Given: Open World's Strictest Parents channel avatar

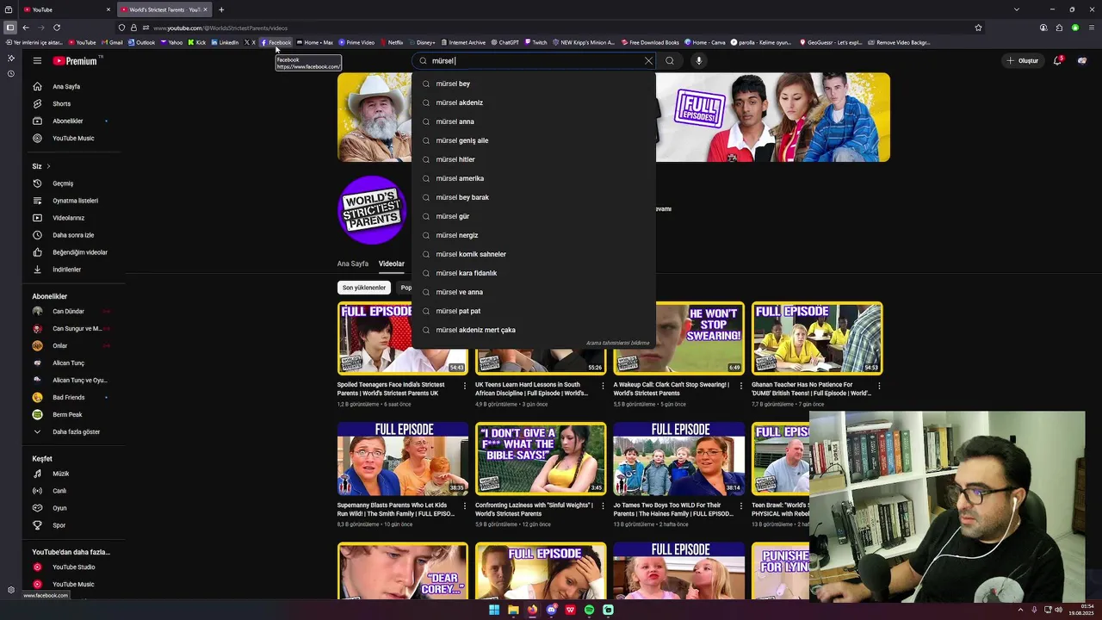Looking at the screenshot, I should [x=371, y=210].
